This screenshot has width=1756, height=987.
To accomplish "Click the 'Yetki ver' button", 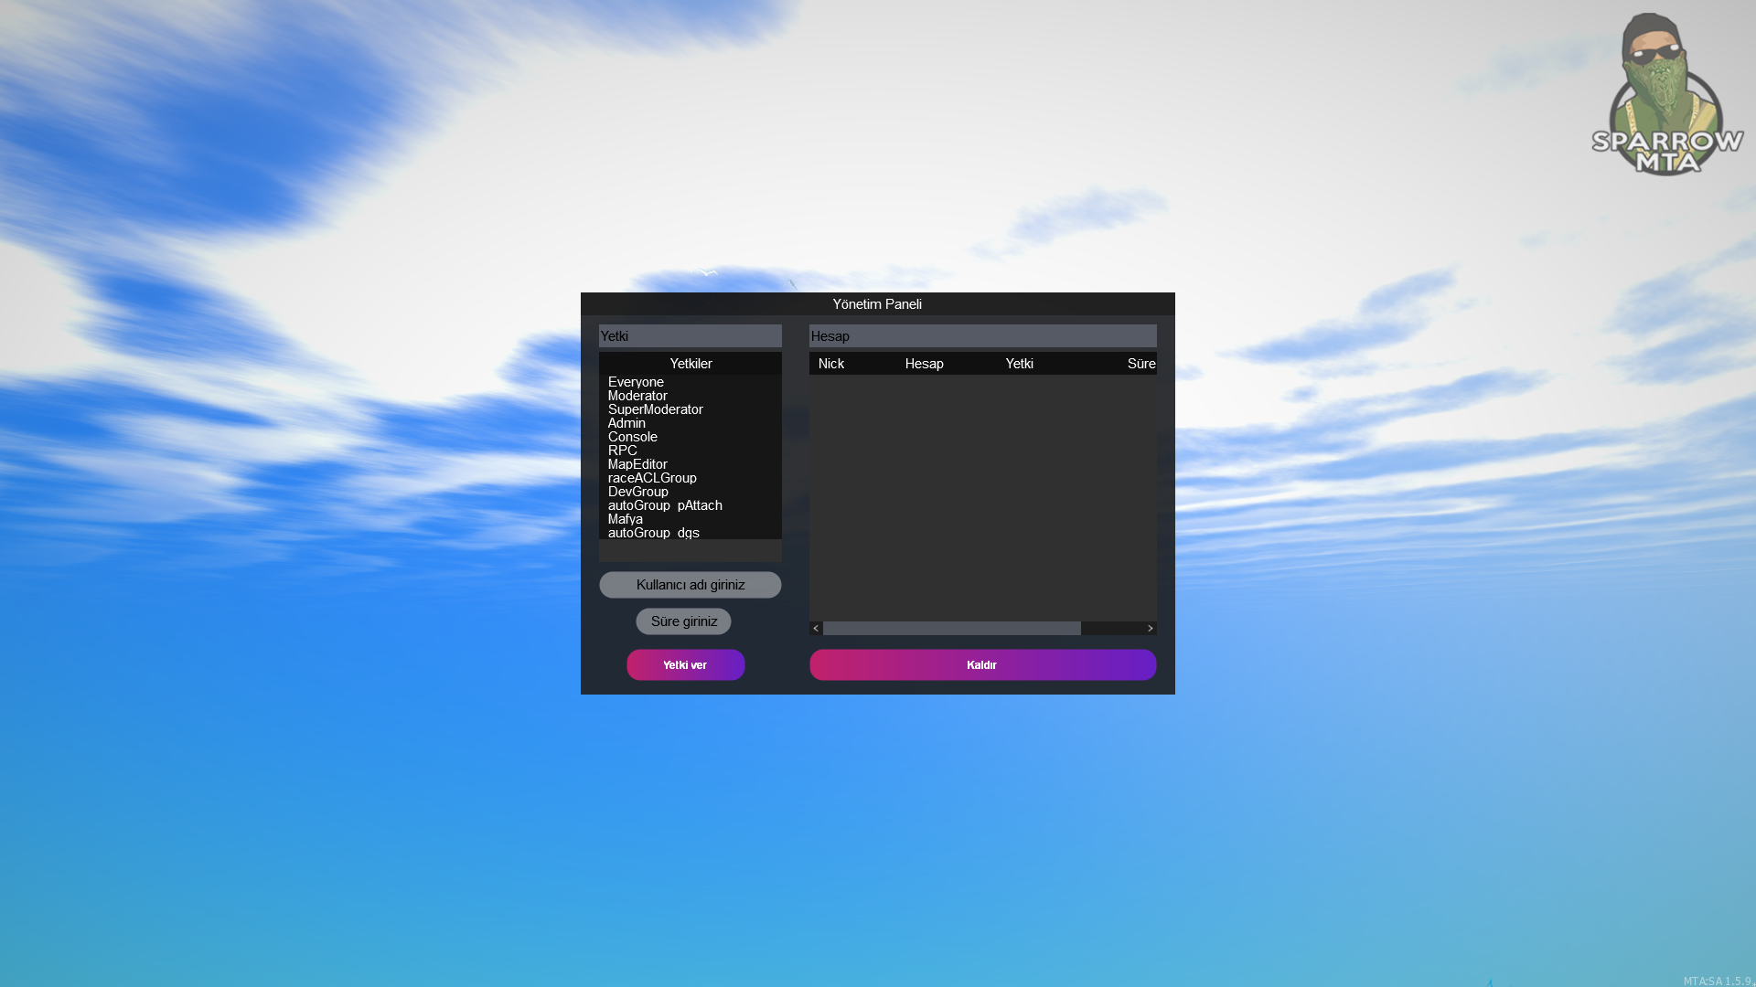I will tap(686, 664).
